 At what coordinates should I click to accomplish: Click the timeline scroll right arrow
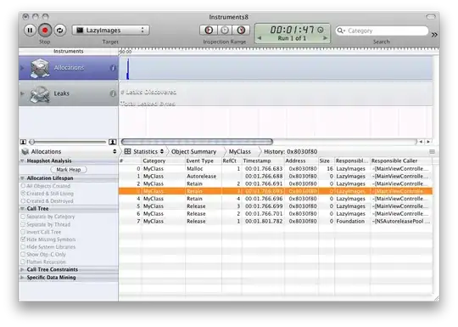point(428,142)
